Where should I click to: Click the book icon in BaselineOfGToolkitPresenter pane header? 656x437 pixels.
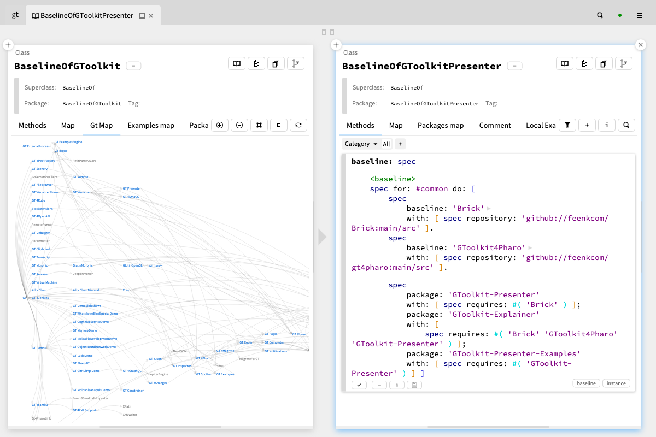tap(564, 63)
